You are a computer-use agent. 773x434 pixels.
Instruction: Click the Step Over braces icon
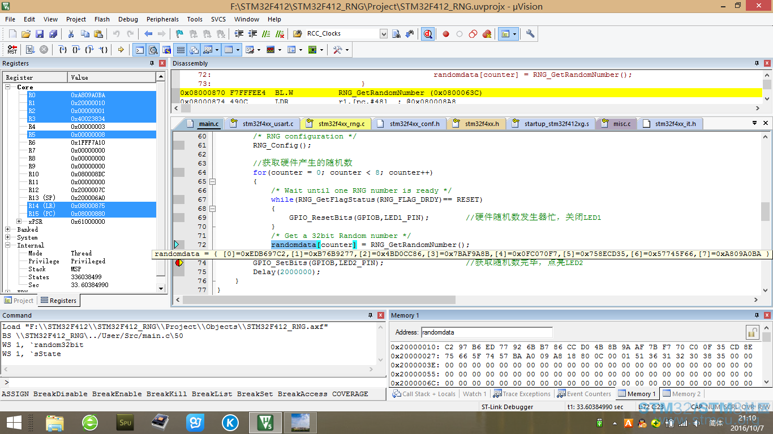tap(76, 50)
